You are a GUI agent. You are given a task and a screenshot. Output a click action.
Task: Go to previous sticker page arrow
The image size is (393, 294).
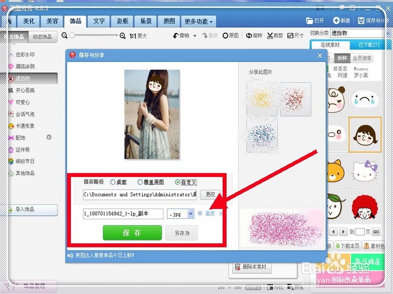tap(333, 232)
